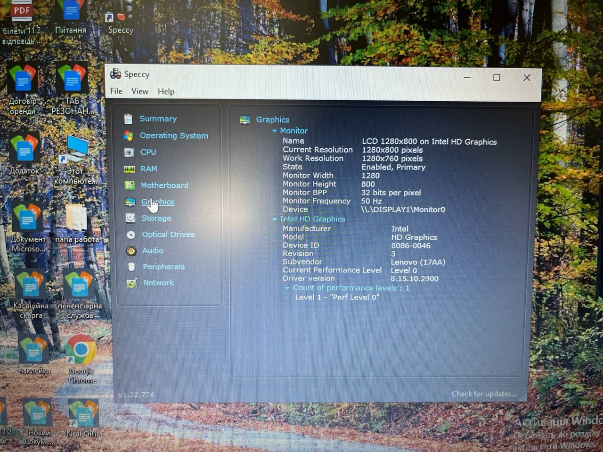Select the CPU chip icon
This screenshot has width=603, height=452.
pos(129,152)
